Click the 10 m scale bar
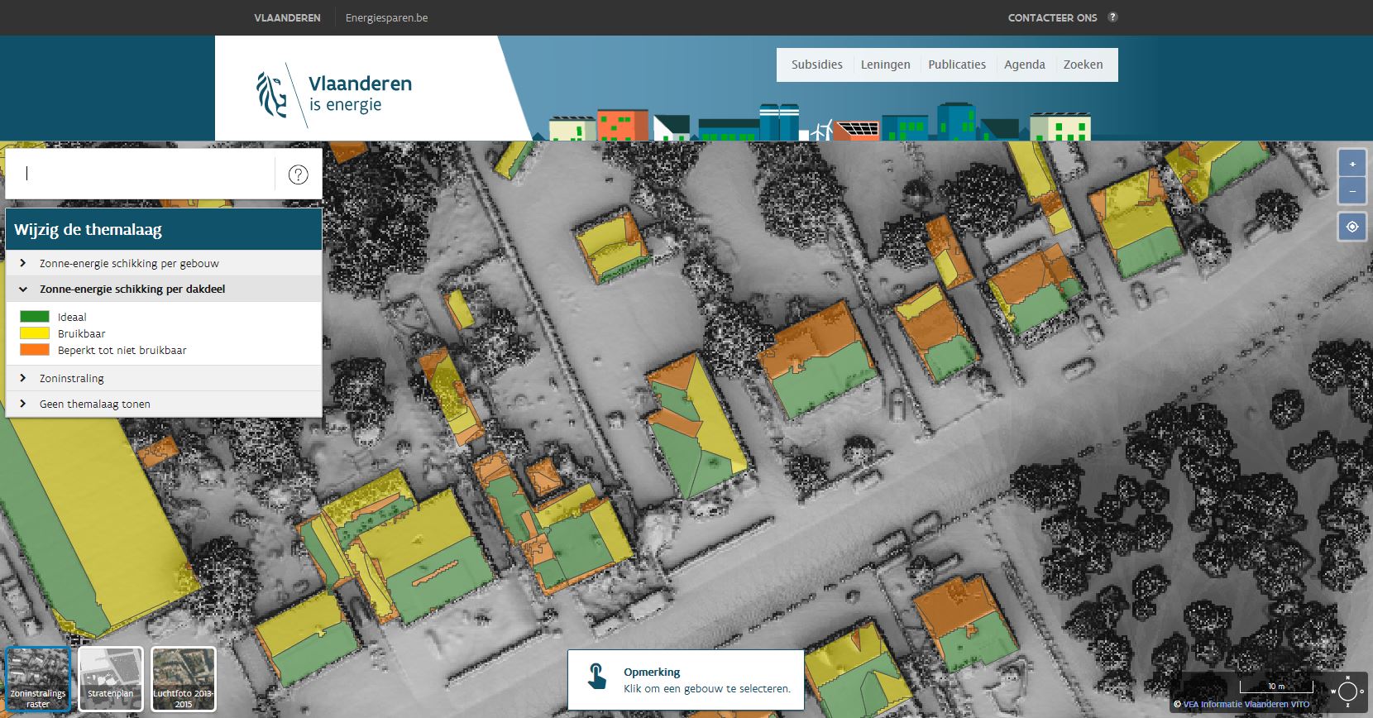1373x718 pixels. coord(1276,687)
